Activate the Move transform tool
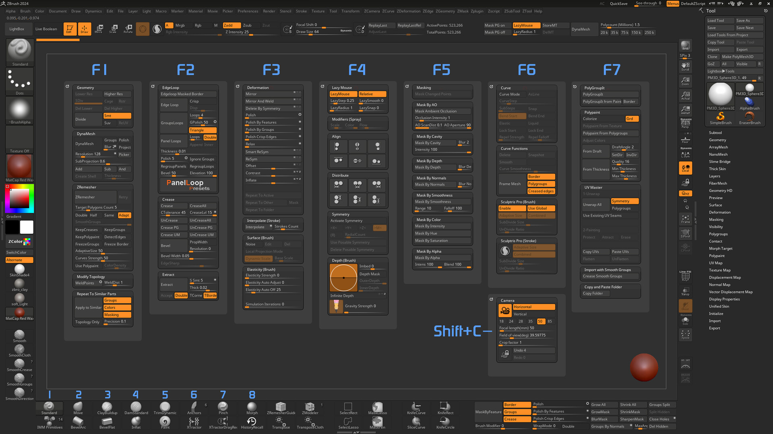This screenshot has height=434, width=773. click(99, 29)
